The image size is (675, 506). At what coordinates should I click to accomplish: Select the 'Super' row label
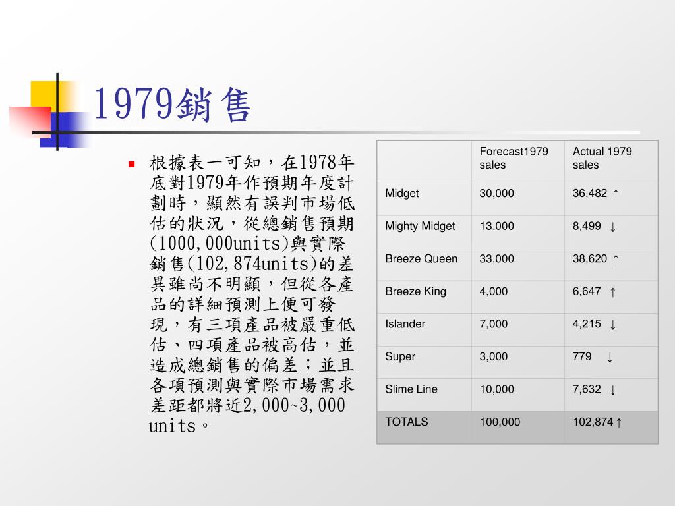(400, 357)
